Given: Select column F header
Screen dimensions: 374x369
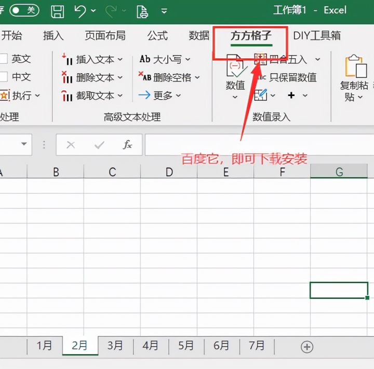Looking at the screenshot, I should [x=282, y=172].
